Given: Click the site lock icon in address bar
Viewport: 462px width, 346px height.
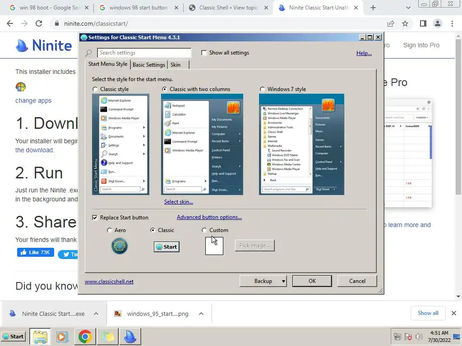Looking at the screenshot, I should 56,23.
